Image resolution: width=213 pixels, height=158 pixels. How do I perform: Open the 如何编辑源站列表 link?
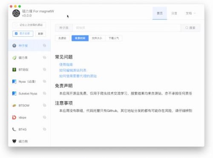(x=73, y=70)
